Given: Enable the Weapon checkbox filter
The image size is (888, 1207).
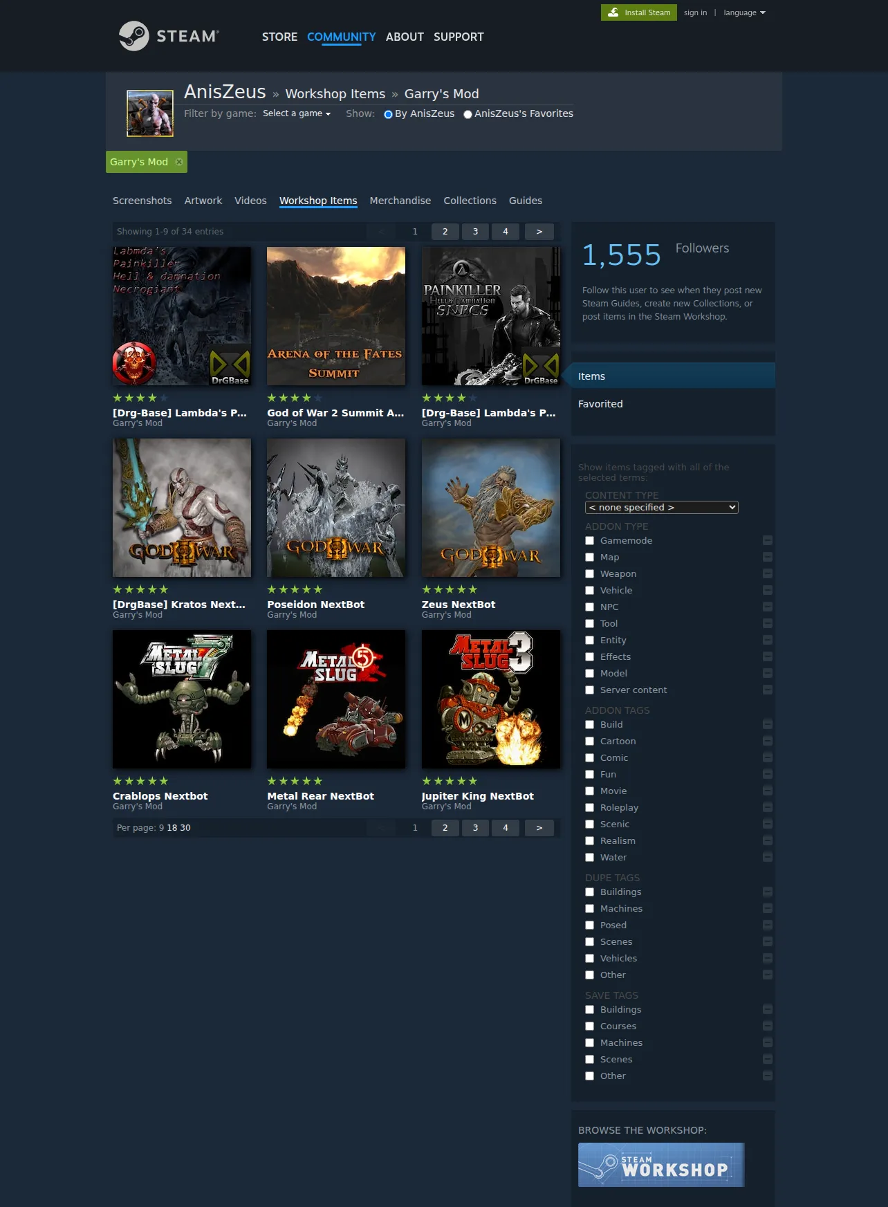Looking at the screenshot, I should (x=590, y=574).
